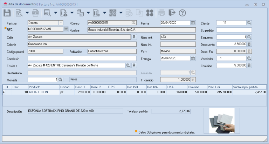This screenshot has width=269, height=144.
Task: Open the Factura type combo box showing Directa
Action: (x=45, y=23)
